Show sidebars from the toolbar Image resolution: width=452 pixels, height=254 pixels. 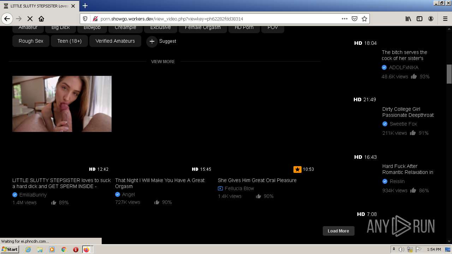coord(420,19)
